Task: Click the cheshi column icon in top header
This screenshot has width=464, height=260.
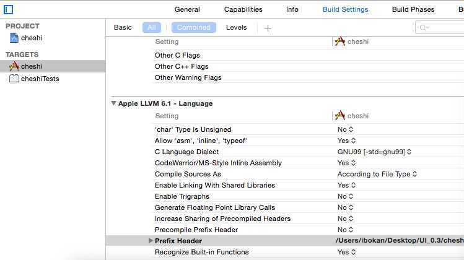Action: click(x=340, y=41)
